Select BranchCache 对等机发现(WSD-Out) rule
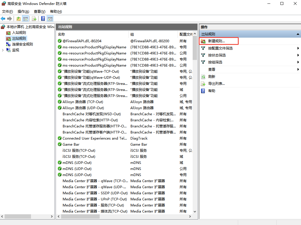 92,114
